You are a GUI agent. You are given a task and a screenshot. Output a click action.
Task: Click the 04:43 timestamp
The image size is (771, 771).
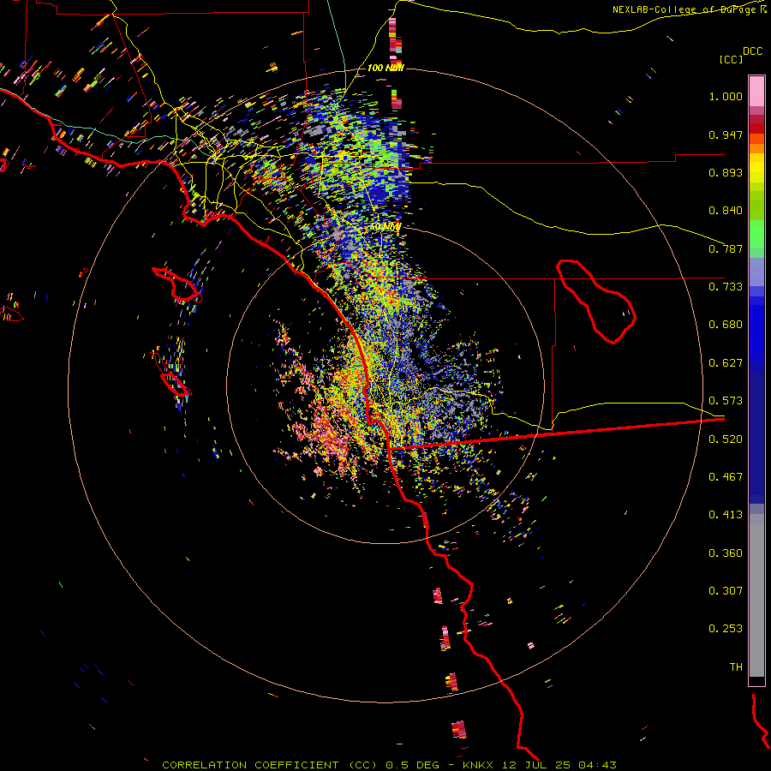(597, 765)
